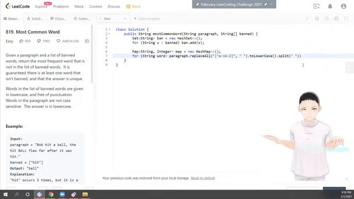Image resolution: width=354 pixels, height=199 pixels.
Task: Click the LeetCode logo
Action: (18, 6)
